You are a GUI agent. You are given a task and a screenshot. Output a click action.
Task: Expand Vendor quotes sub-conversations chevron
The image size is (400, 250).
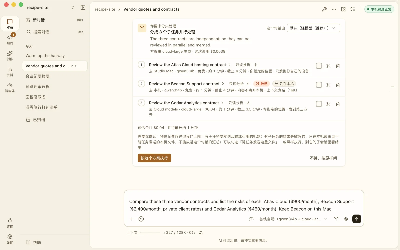coord(76,66)
